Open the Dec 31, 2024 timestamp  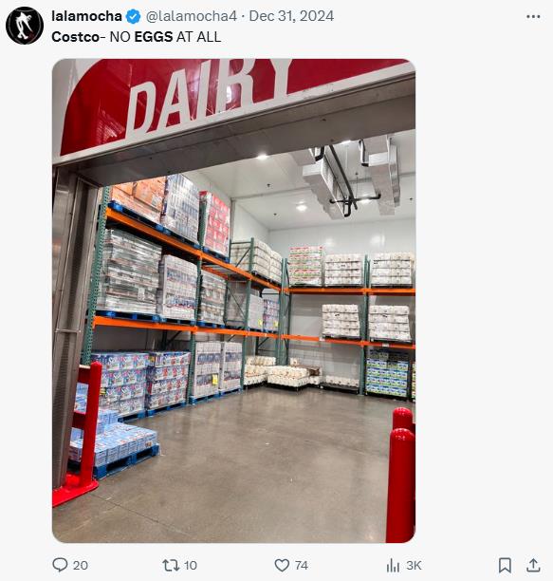(291, 16)
